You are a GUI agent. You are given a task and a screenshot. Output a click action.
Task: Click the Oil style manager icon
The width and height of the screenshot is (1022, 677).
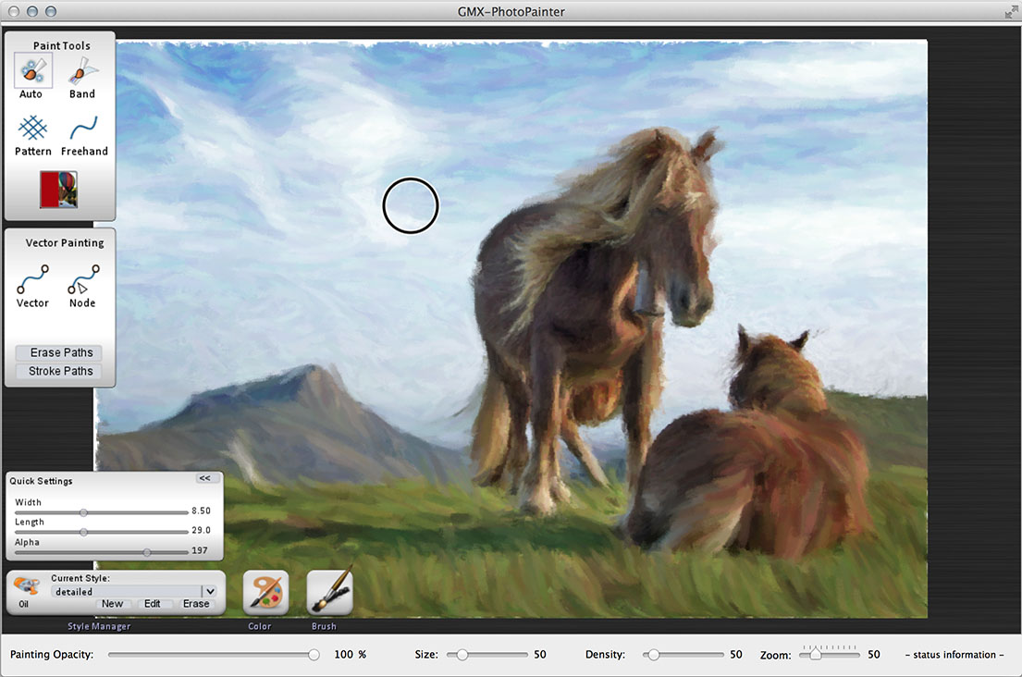tap(25, 586)
